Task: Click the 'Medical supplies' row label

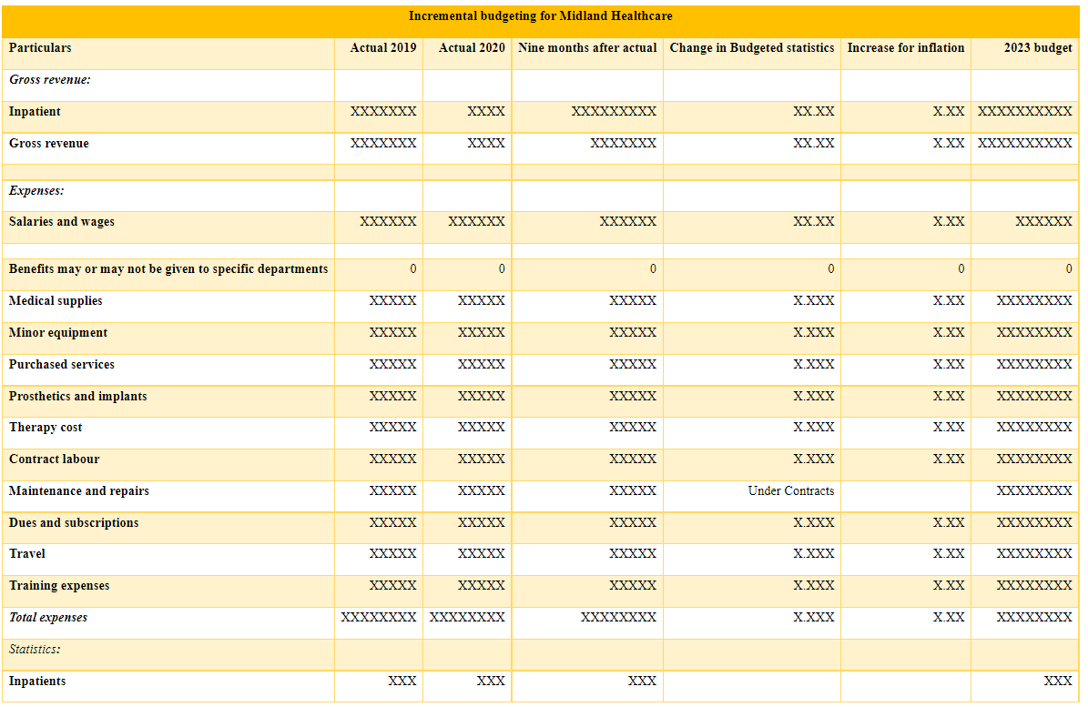Action: (x=56, y=301)
